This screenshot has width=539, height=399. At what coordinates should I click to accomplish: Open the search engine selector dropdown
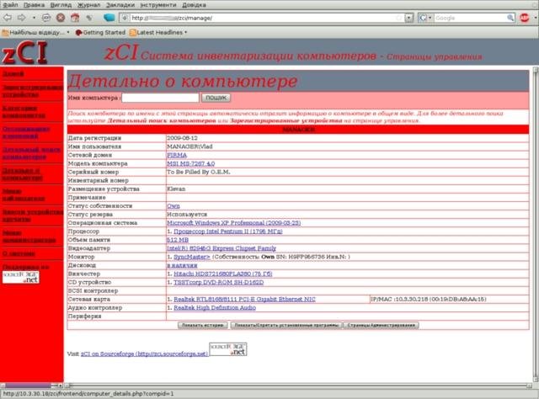coord(425,18)
